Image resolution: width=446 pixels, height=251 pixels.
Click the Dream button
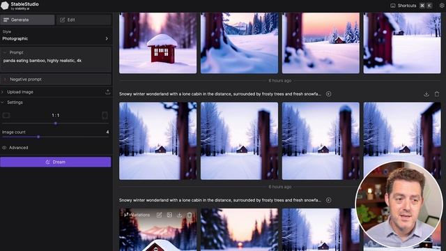pos(56,162)
